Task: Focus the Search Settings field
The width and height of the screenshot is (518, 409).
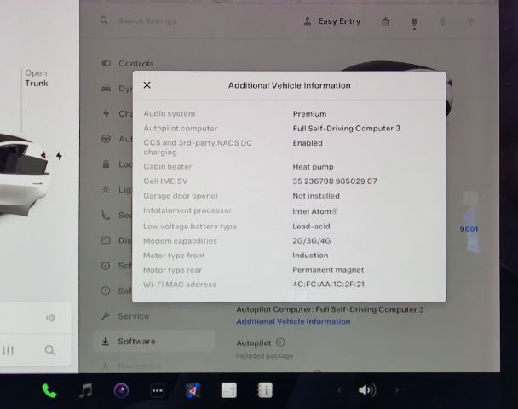Action: click(x=147, y=21)
